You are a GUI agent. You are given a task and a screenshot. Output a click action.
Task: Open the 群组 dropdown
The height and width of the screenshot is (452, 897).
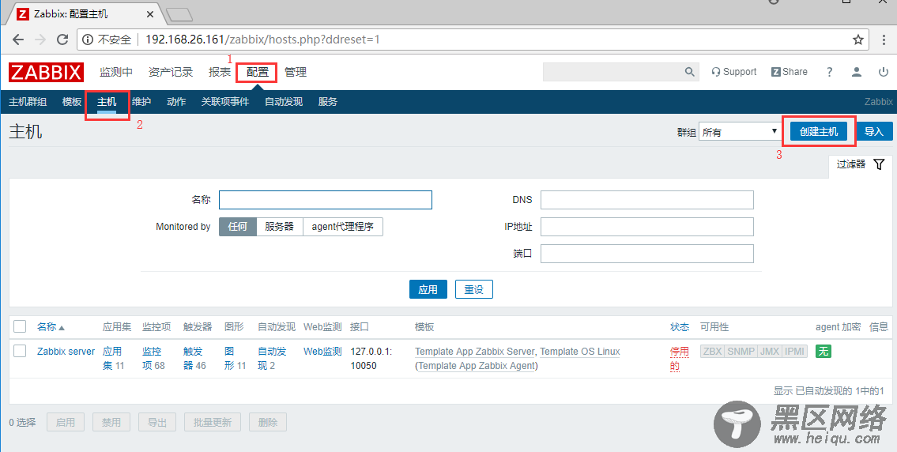coord(740,132)
